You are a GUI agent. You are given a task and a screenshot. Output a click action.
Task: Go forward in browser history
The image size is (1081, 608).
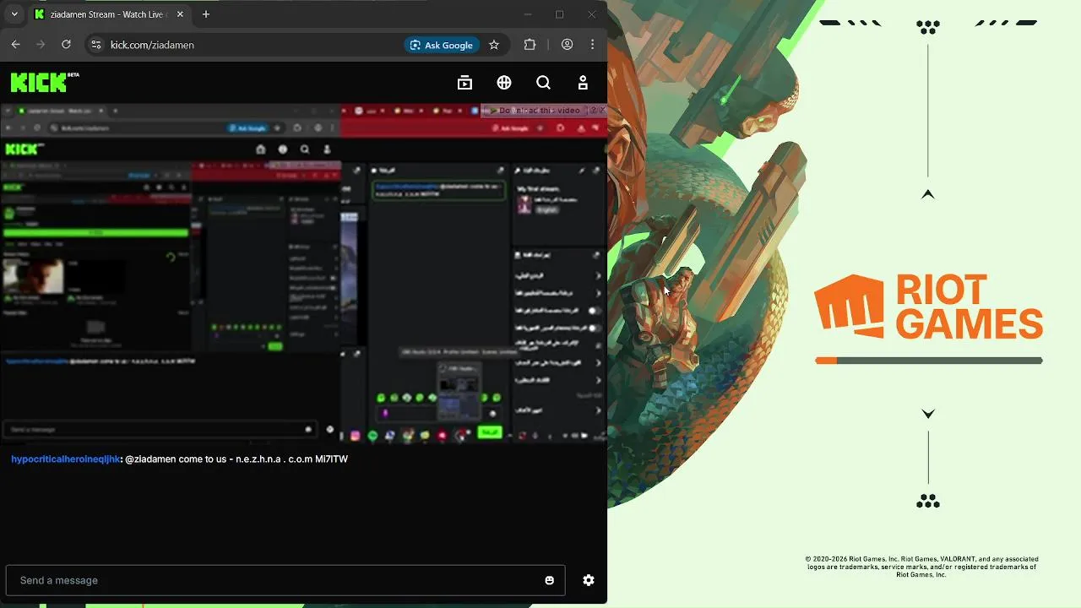(x=41, y=45)
